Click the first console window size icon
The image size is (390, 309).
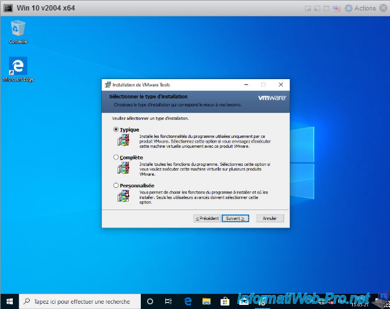pyautogui.click(x=308, y=9)
